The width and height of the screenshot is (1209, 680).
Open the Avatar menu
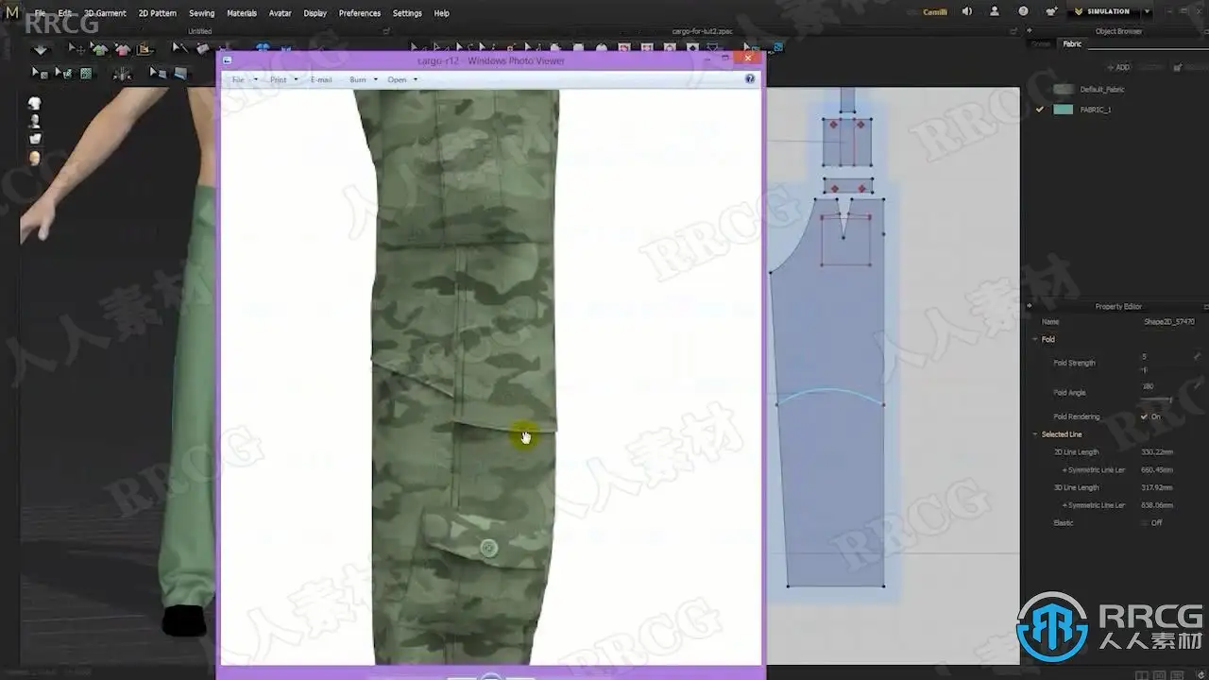click(x=280, y=13)
